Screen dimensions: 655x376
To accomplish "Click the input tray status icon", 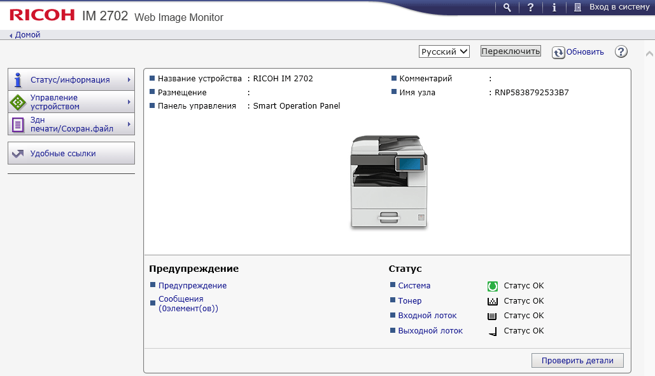I will 493,316.
